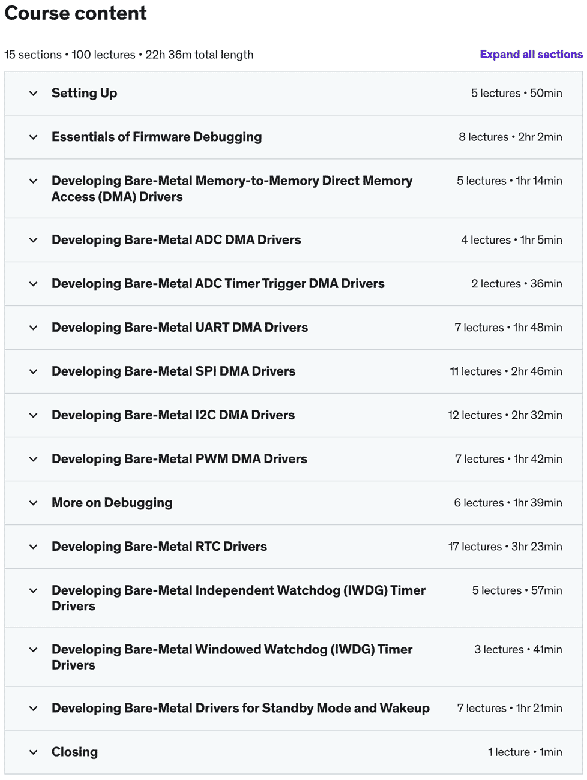Toggle chevron for UART DMA Drivers
The image size is (587, 780).
click(x=34, y=328)
